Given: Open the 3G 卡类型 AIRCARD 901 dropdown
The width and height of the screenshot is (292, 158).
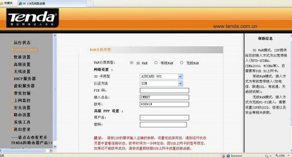Looking at the screenshot, I should point(161,76).
